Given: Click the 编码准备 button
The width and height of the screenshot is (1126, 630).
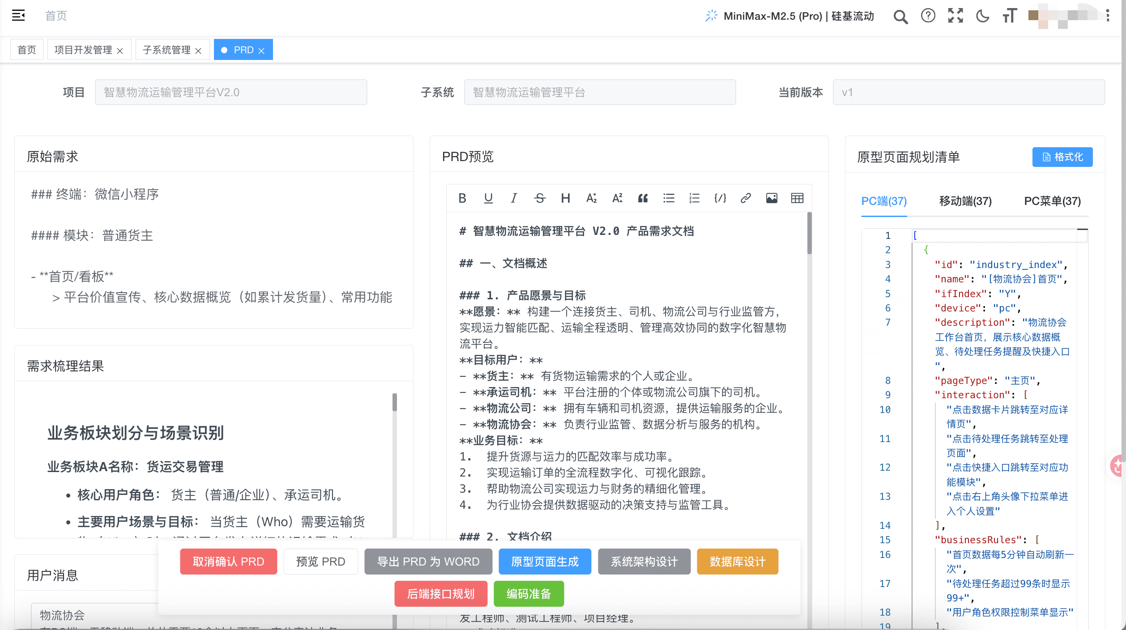Looking at the screenshot, I should [x=529, y=594].
